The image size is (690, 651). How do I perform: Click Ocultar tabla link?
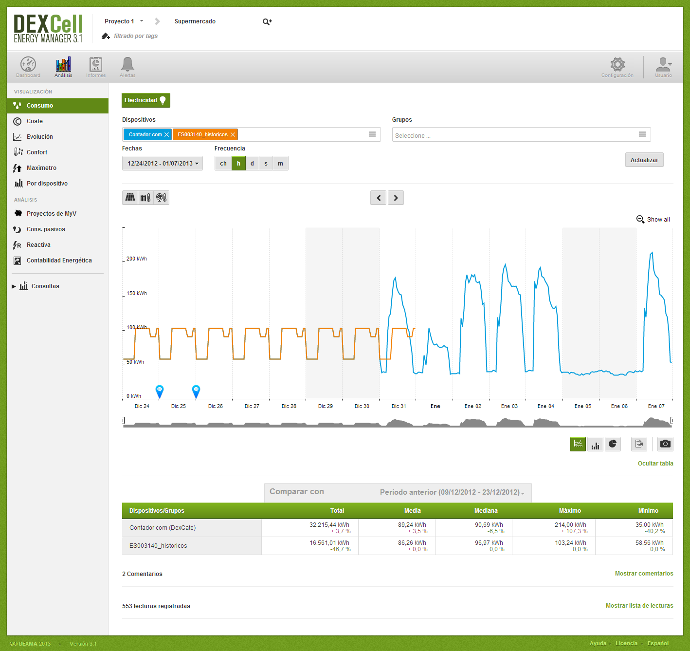[655, 464]
